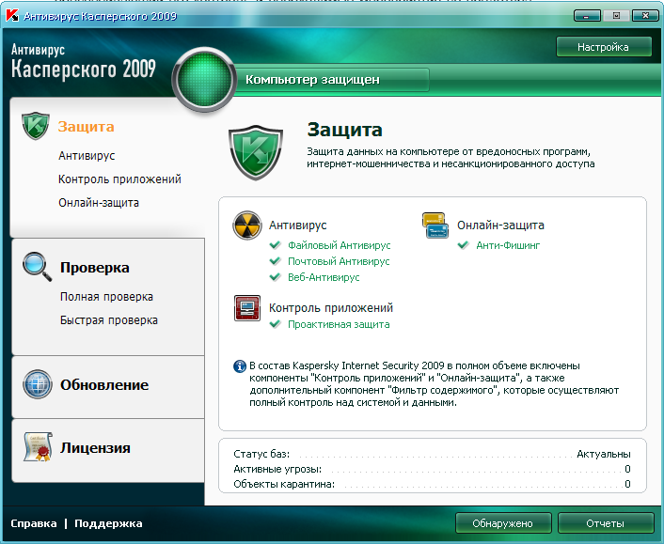Click the Контроль приложений heading in main panel
This screenshot has width=664, height=544.
(x=331, y=308)
